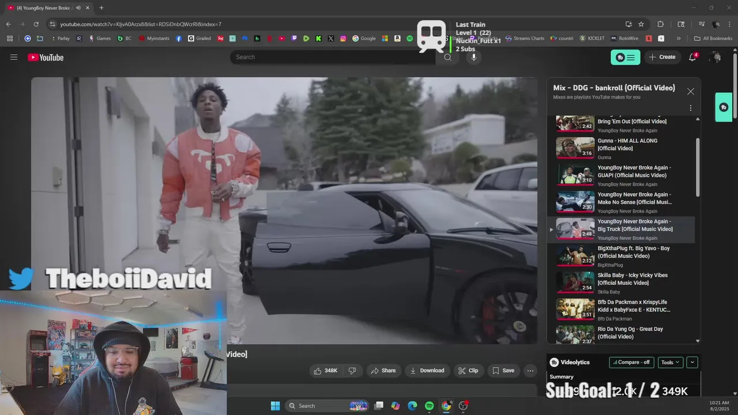This screenshot has width=738, height=415.
Task: Open YouTube notifications bell
Action: 692,57
